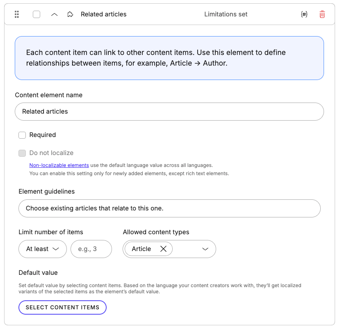Image resolution: width=340 pixels, height=329 pixels.
Task: Collapse the element using the chevron icon
Action: click(x=54, y=14)
